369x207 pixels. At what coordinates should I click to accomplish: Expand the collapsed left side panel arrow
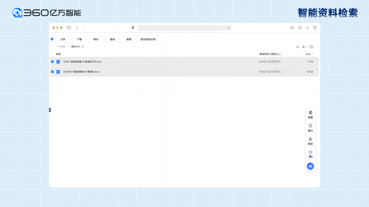coord(50,110)
